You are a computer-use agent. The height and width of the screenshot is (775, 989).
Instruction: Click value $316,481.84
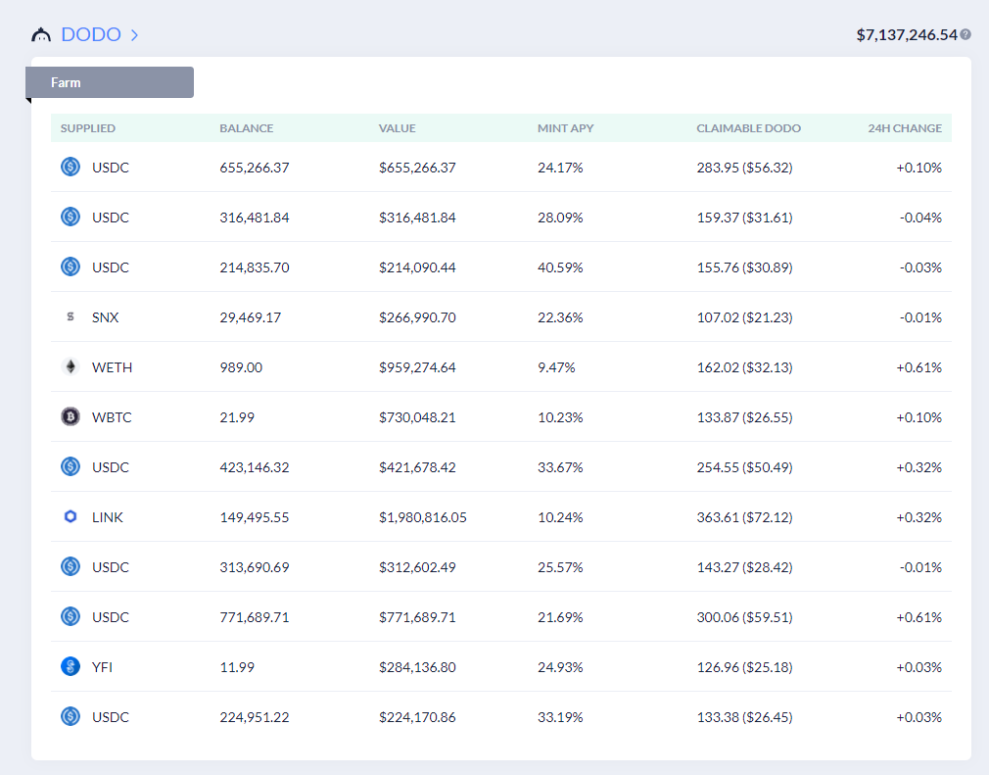(x=417, y=218)
